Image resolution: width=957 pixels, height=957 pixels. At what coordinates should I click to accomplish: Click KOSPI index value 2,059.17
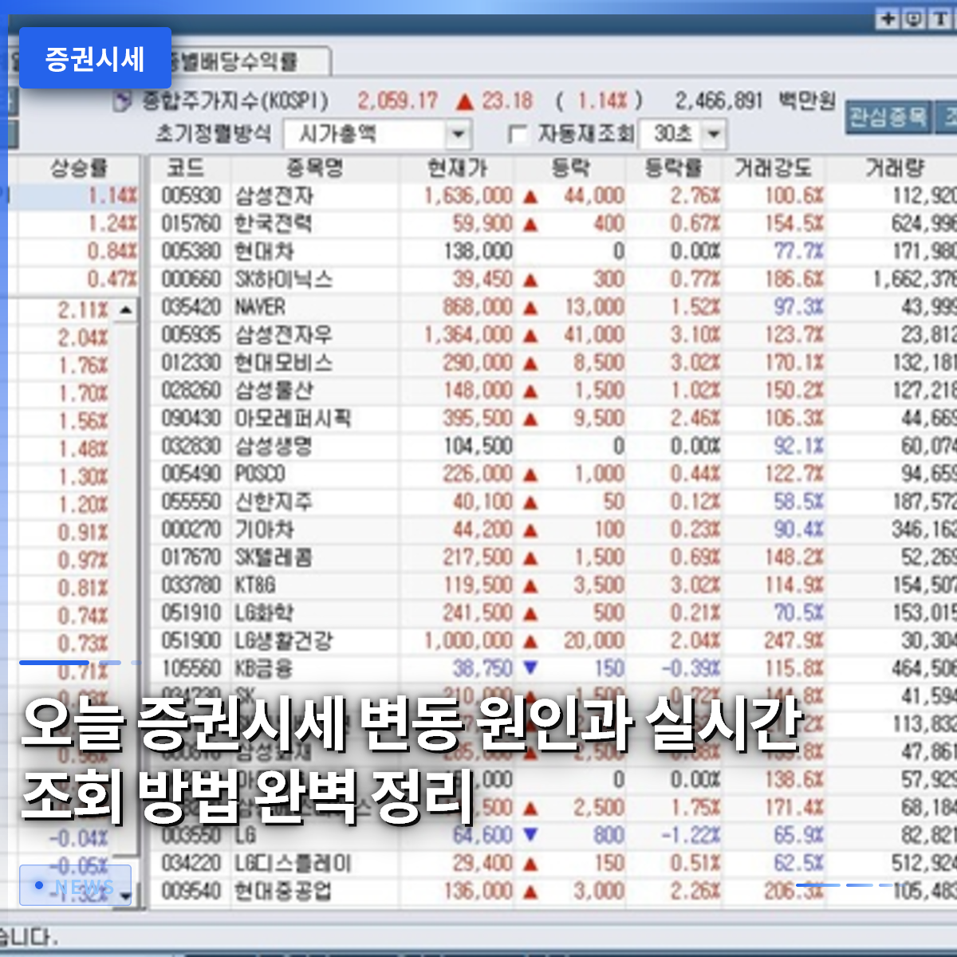pyautogui.click(x=397, y=101)
